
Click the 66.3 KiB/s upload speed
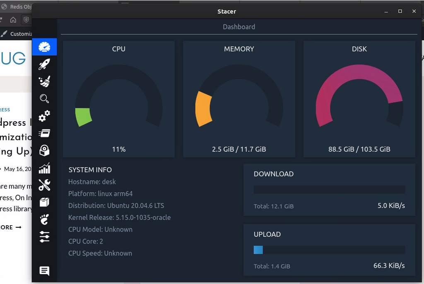(389, 266)
